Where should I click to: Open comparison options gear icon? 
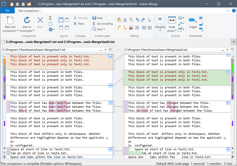(x=50, y=30)
